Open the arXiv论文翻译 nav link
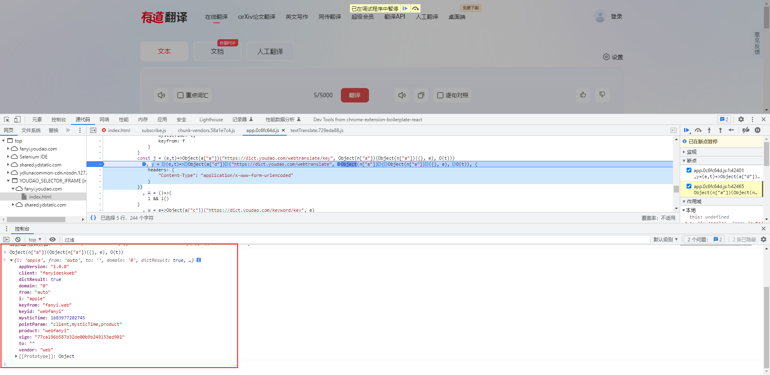 [x=257, y=17]
